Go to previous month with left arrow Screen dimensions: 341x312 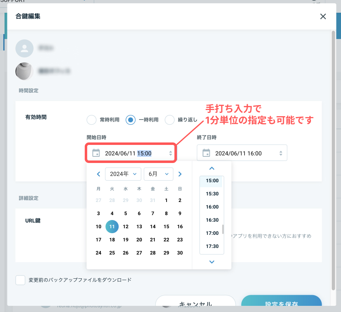point(99,174)
